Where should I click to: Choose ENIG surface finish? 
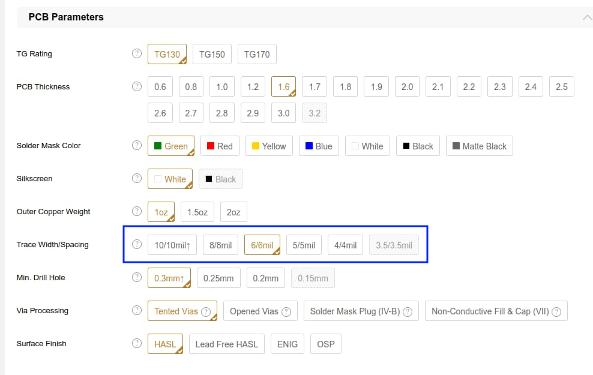coord(287,344)
